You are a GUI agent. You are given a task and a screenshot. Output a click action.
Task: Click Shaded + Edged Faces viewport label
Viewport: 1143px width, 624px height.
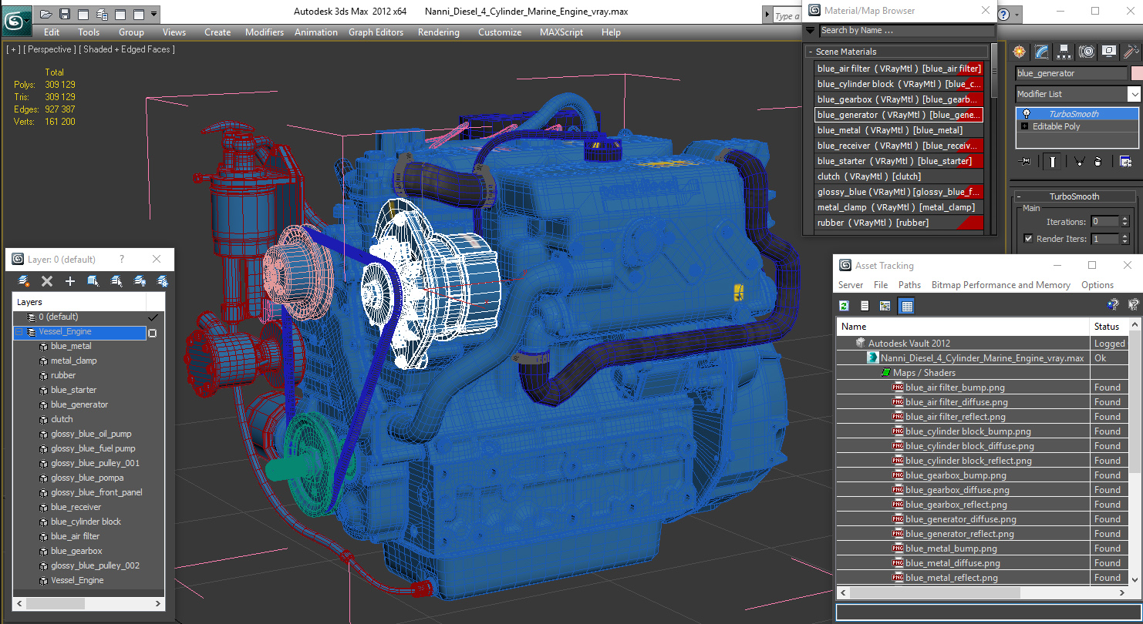click(127, 49)
